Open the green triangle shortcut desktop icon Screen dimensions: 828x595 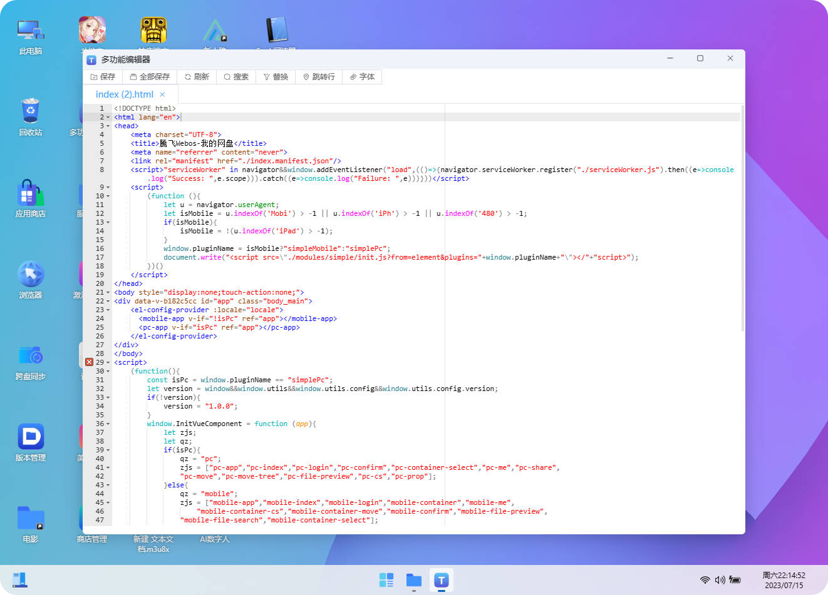tap(215, 30)
